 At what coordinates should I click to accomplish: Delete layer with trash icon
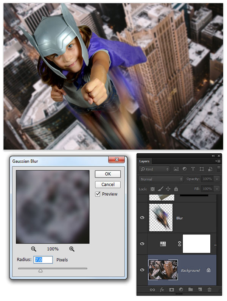click(209, 290)
